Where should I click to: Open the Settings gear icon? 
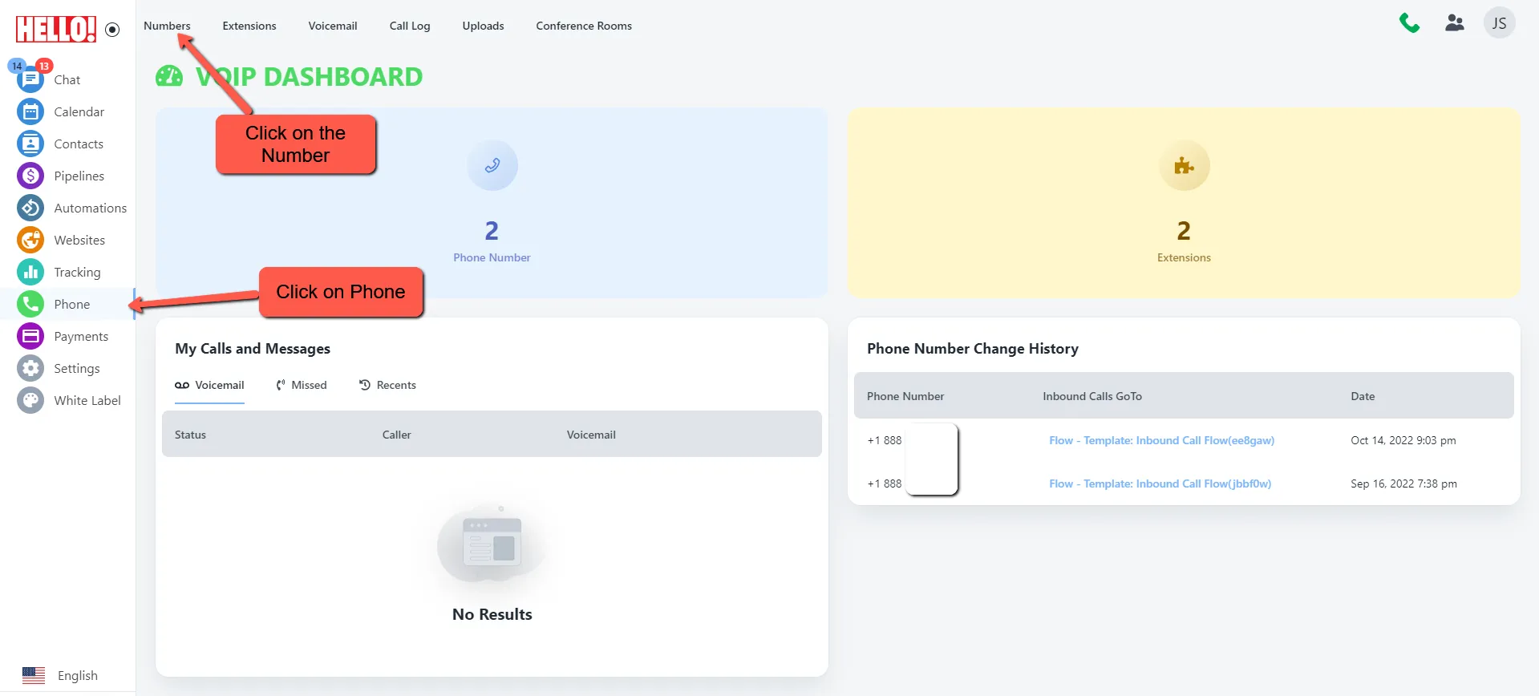click(x=30, y=368)
